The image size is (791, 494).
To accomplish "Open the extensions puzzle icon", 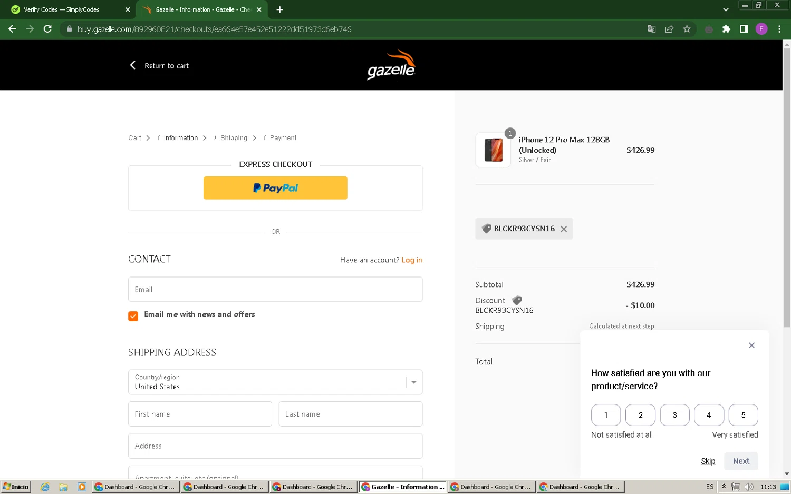I will point(726,29).
